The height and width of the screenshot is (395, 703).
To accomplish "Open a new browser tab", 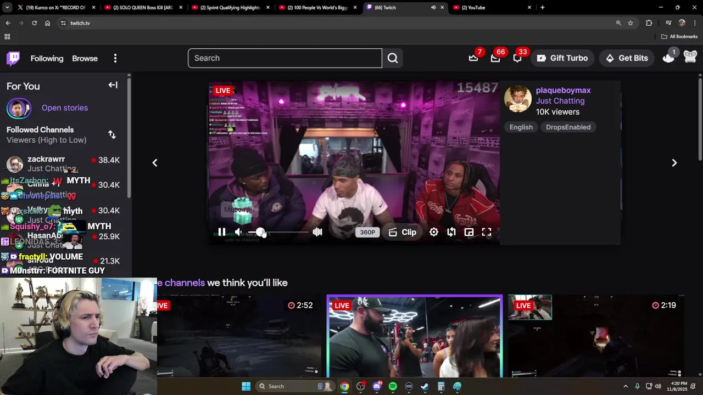I will coord(543,8).
